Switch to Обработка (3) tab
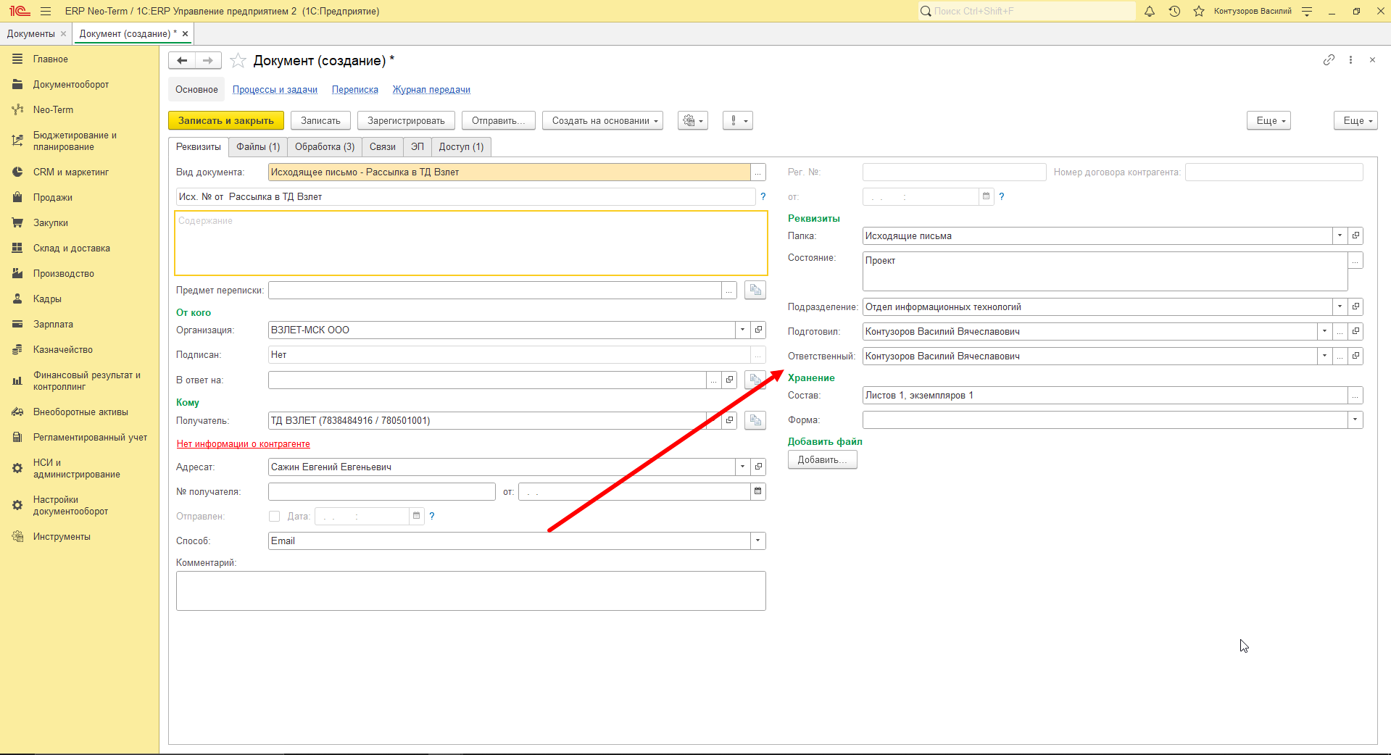 325,147
